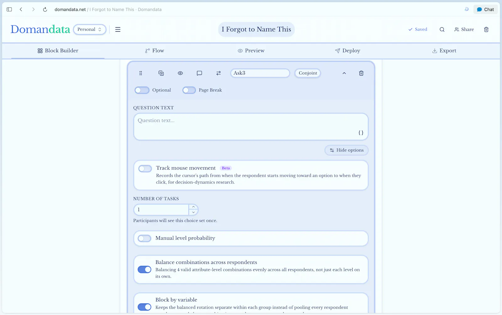Image resolution: width=502 pixels, height=315 pixels.
Task: Edit the Ask3 question name field
Action: click(x=260, y=73)
